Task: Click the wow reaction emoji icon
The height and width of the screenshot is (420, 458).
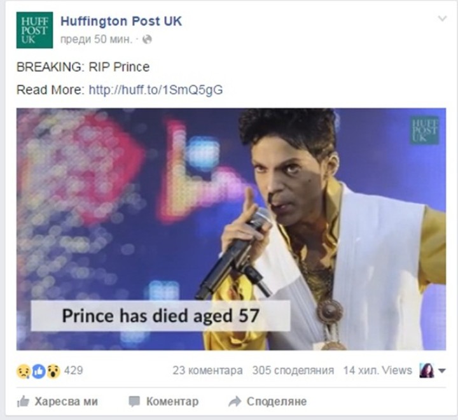Action: (53, 370)
